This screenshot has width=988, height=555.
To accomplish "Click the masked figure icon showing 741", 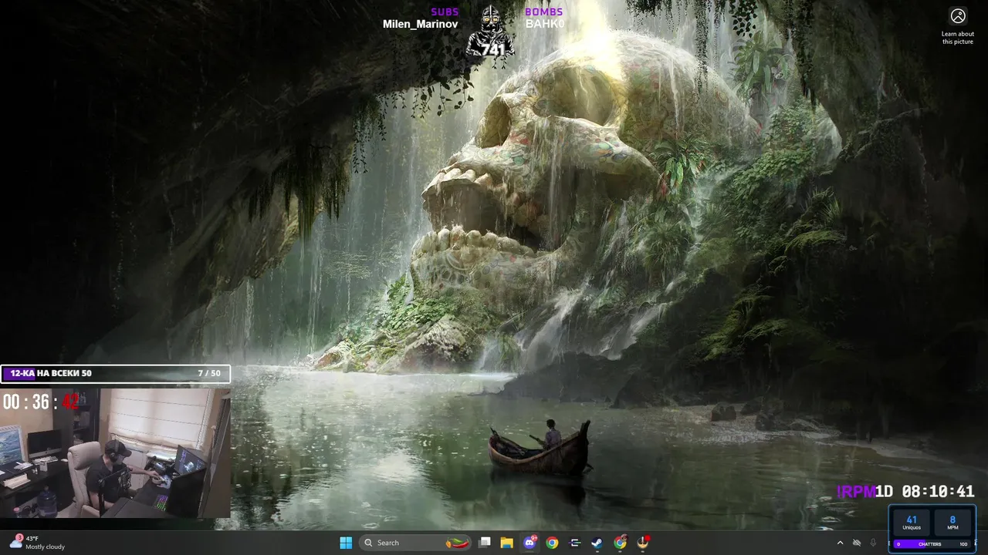I will 491,31.
